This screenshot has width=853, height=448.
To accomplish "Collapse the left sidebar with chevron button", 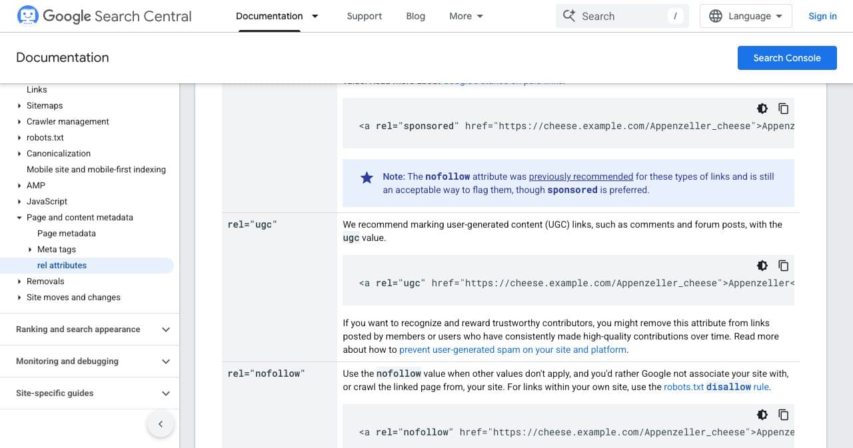I will click(161, 424).
